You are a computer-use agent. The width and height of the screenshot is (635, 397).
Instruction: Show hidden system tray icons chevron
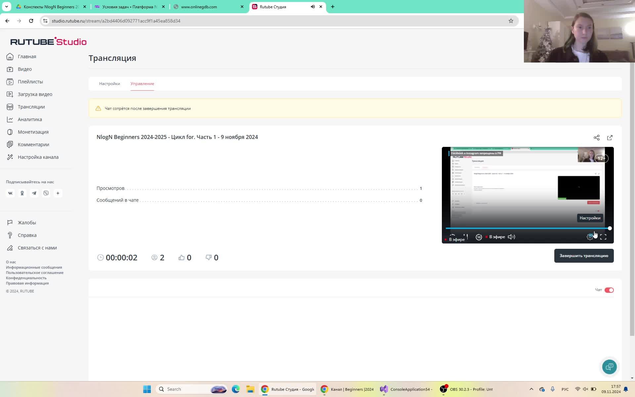click(x=531, y=389)
